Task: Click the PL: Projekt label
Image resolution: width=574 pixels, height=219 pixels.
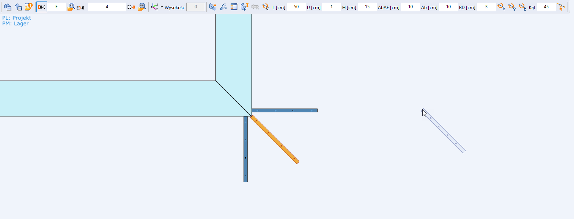Action: [17, 18]
